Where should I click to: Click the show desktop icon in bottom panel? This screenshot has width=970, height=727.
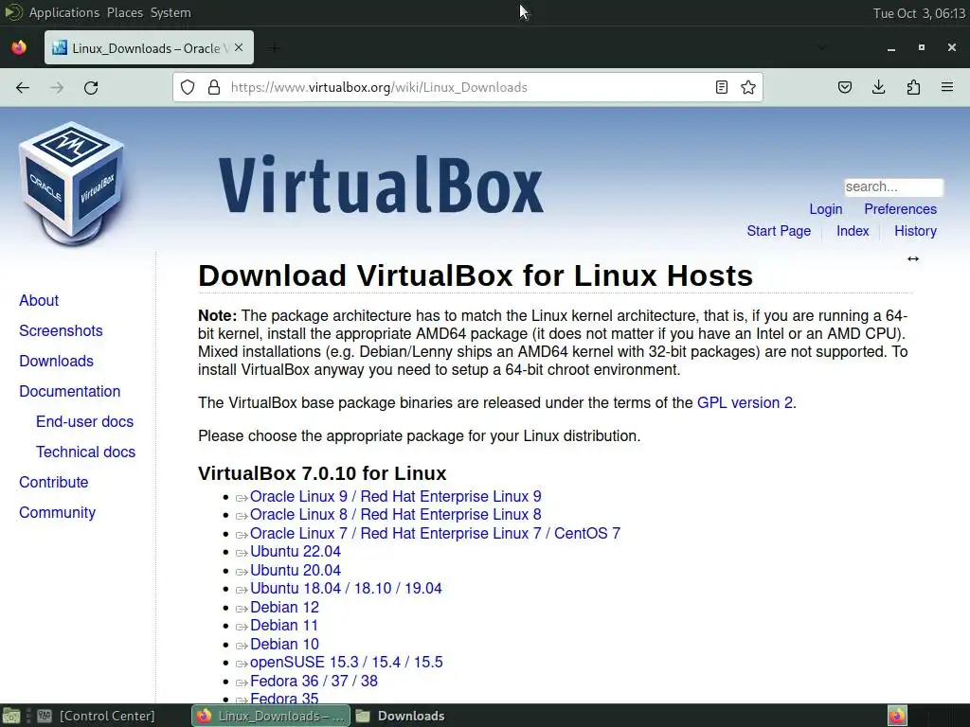tap(11, 716)
